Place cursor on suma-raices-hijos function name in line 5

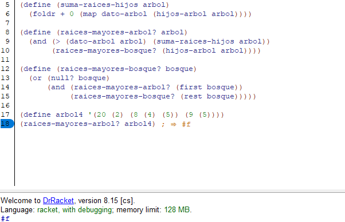point(99,5)
